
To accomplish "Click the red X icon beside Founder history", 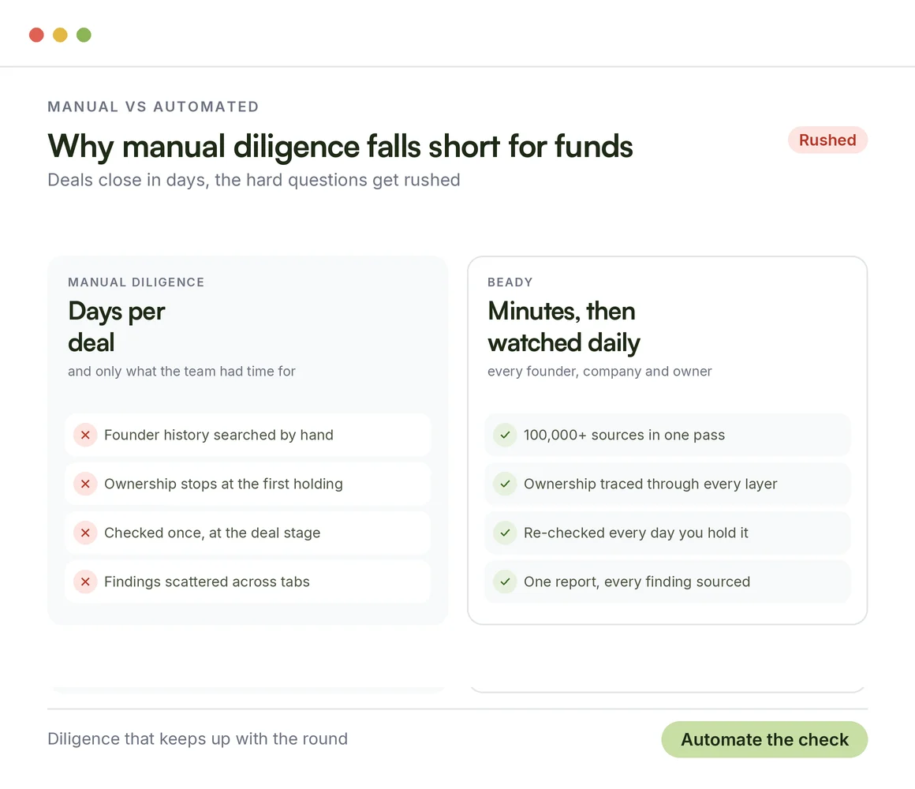I will (x=85, y=435).
